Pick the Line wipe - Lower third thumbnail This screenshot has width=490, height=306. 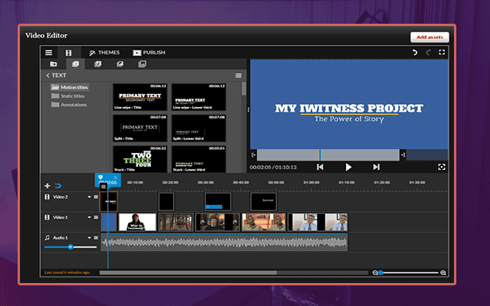pos(198,97)
